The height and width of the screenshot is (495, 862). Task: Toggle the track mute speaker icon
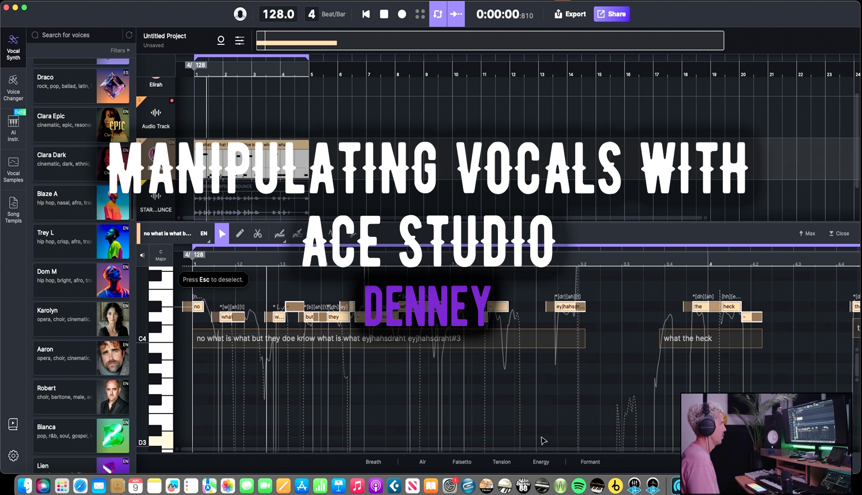pyautogui.click(x=142, y=255)
